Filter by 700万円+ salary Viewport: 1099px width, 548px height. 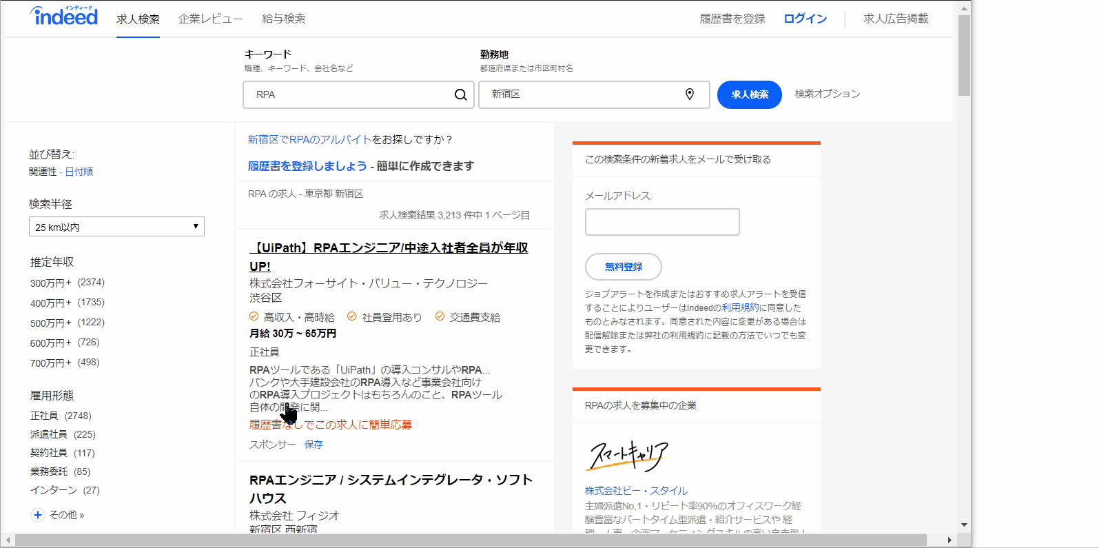tap(65, 363)
